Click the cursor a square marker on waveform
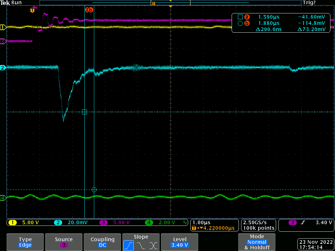The height and width of the screenshot is (251, 335). tap(84, 112)
